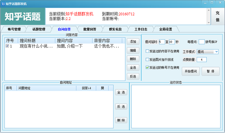Minimize the 知乎话题群发机 window
Screen dimensions: 225x133
[205, 3]
